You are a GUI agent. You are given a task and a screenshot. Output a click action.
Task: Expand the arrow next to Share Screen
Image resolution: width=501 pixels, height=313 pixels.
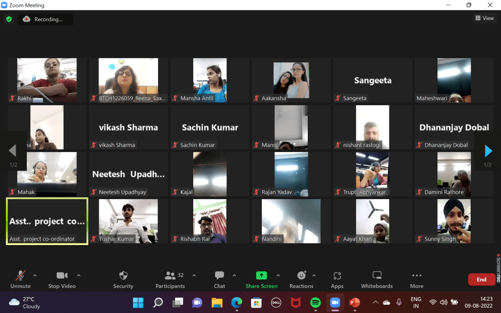point(278,275)
